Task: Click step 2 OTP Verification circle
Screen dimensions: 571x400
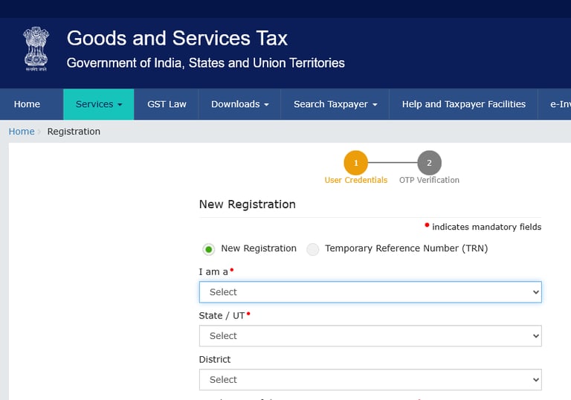Action: (429, 163)
